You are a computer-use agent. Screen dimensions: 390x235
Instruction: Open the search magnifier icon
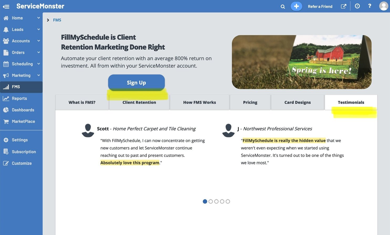tap(283, 7)
